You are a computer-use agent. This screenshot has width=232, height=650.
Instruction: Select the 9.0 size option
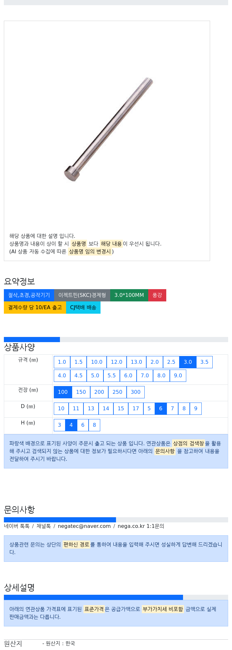[178, 376]
